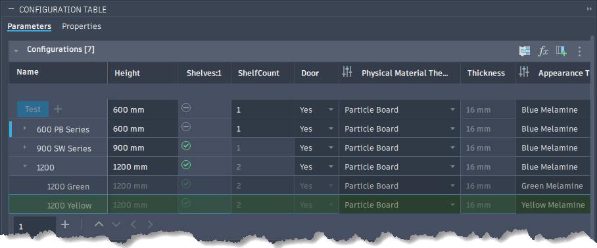
Task: Edit ShelfCount field in 600 PB Series row
Action: coord(262,129)
